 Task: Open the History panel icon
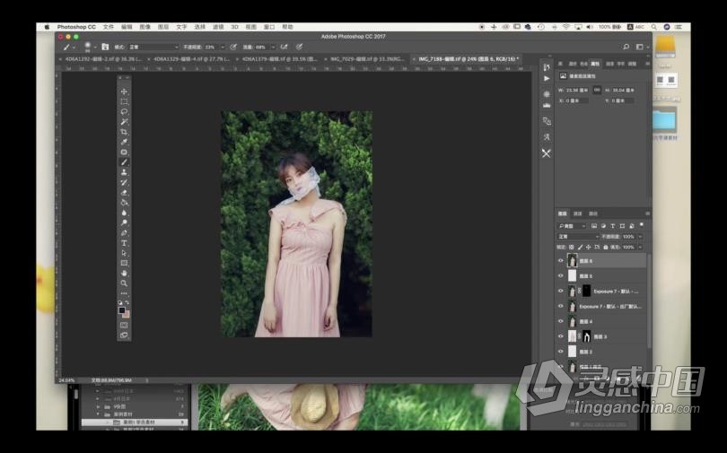point(547,67)
